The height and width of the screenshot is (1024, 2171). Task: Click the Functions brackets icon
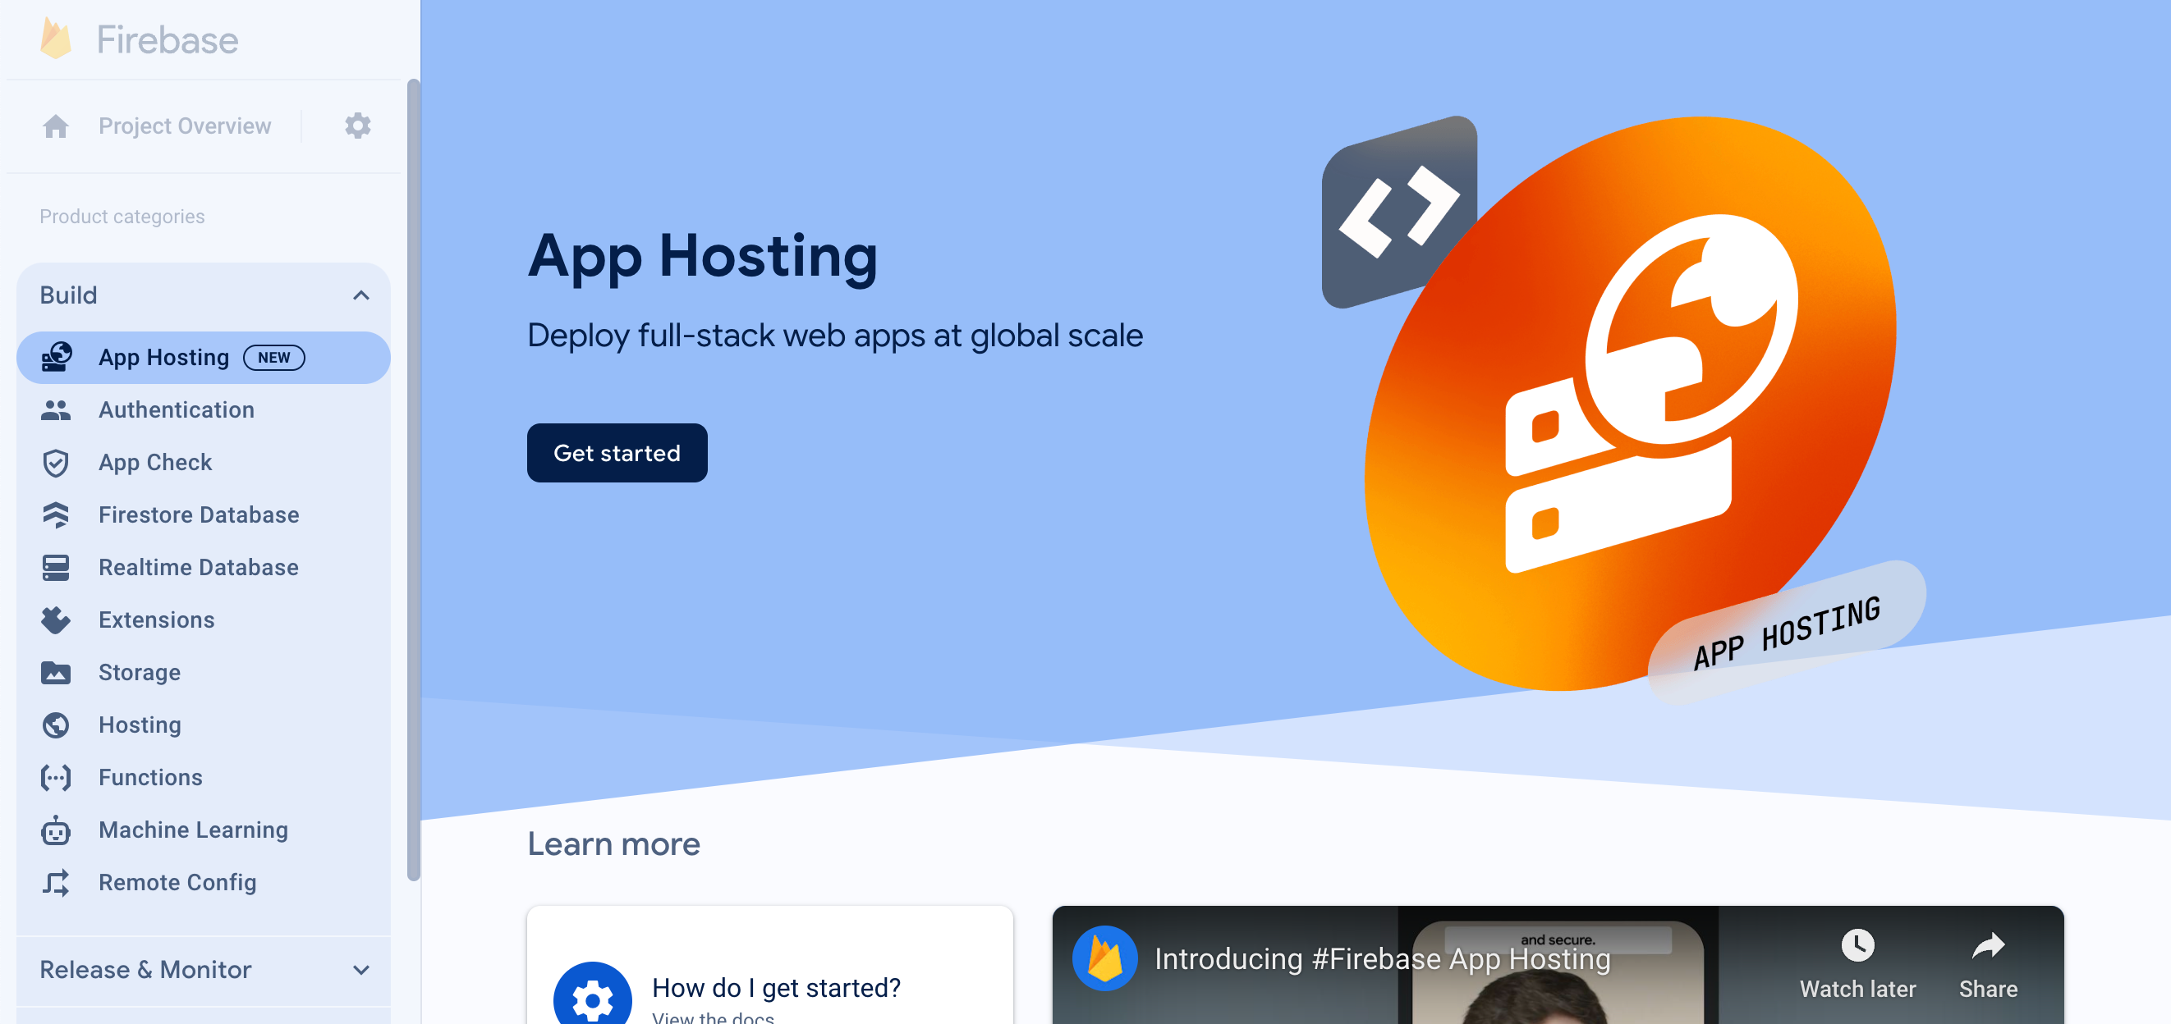[55, 776]
